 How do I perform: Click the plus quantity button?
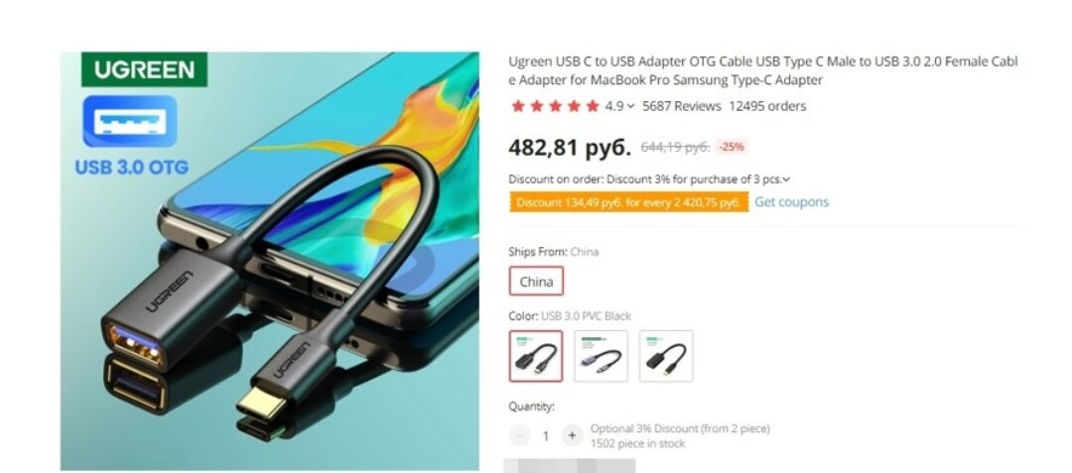coord(572,434)
